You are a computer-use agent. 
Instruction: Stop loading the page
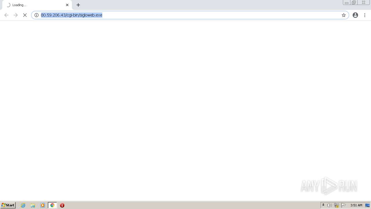point(25,15)
